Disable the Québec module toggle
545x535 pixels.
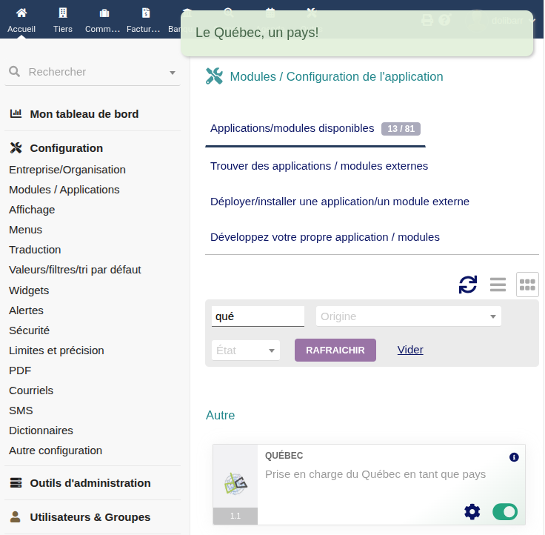(x=505, y=511)
